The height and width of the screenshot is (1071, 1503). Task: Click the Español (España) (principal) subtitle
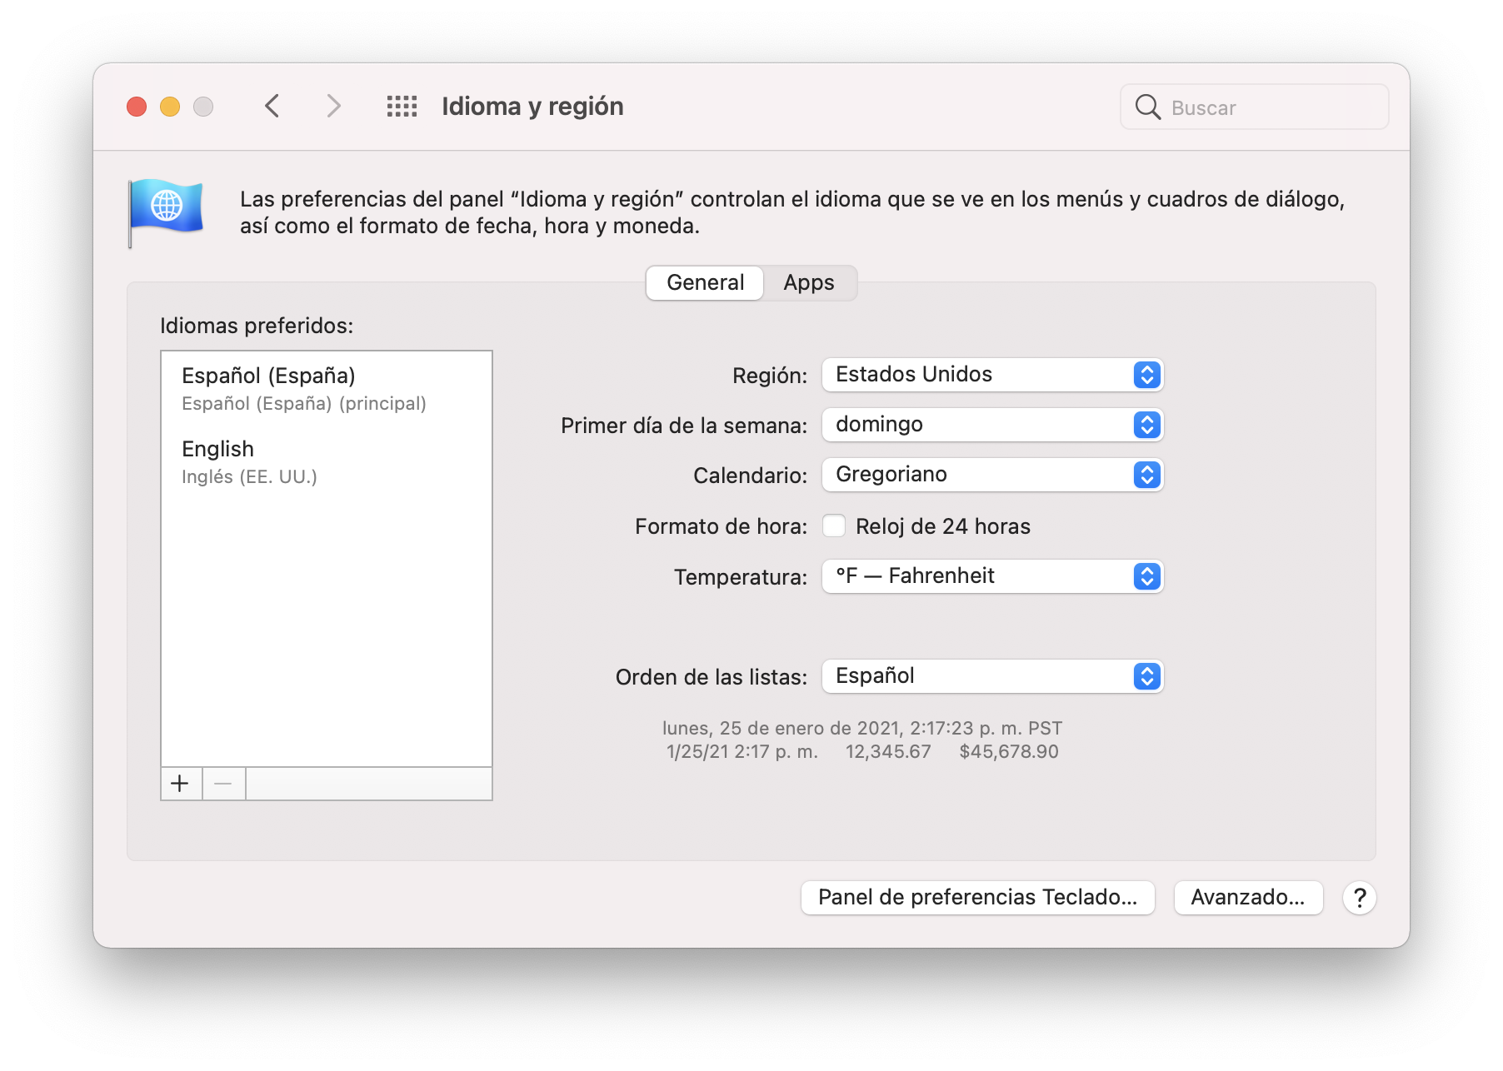coord(304,404)
